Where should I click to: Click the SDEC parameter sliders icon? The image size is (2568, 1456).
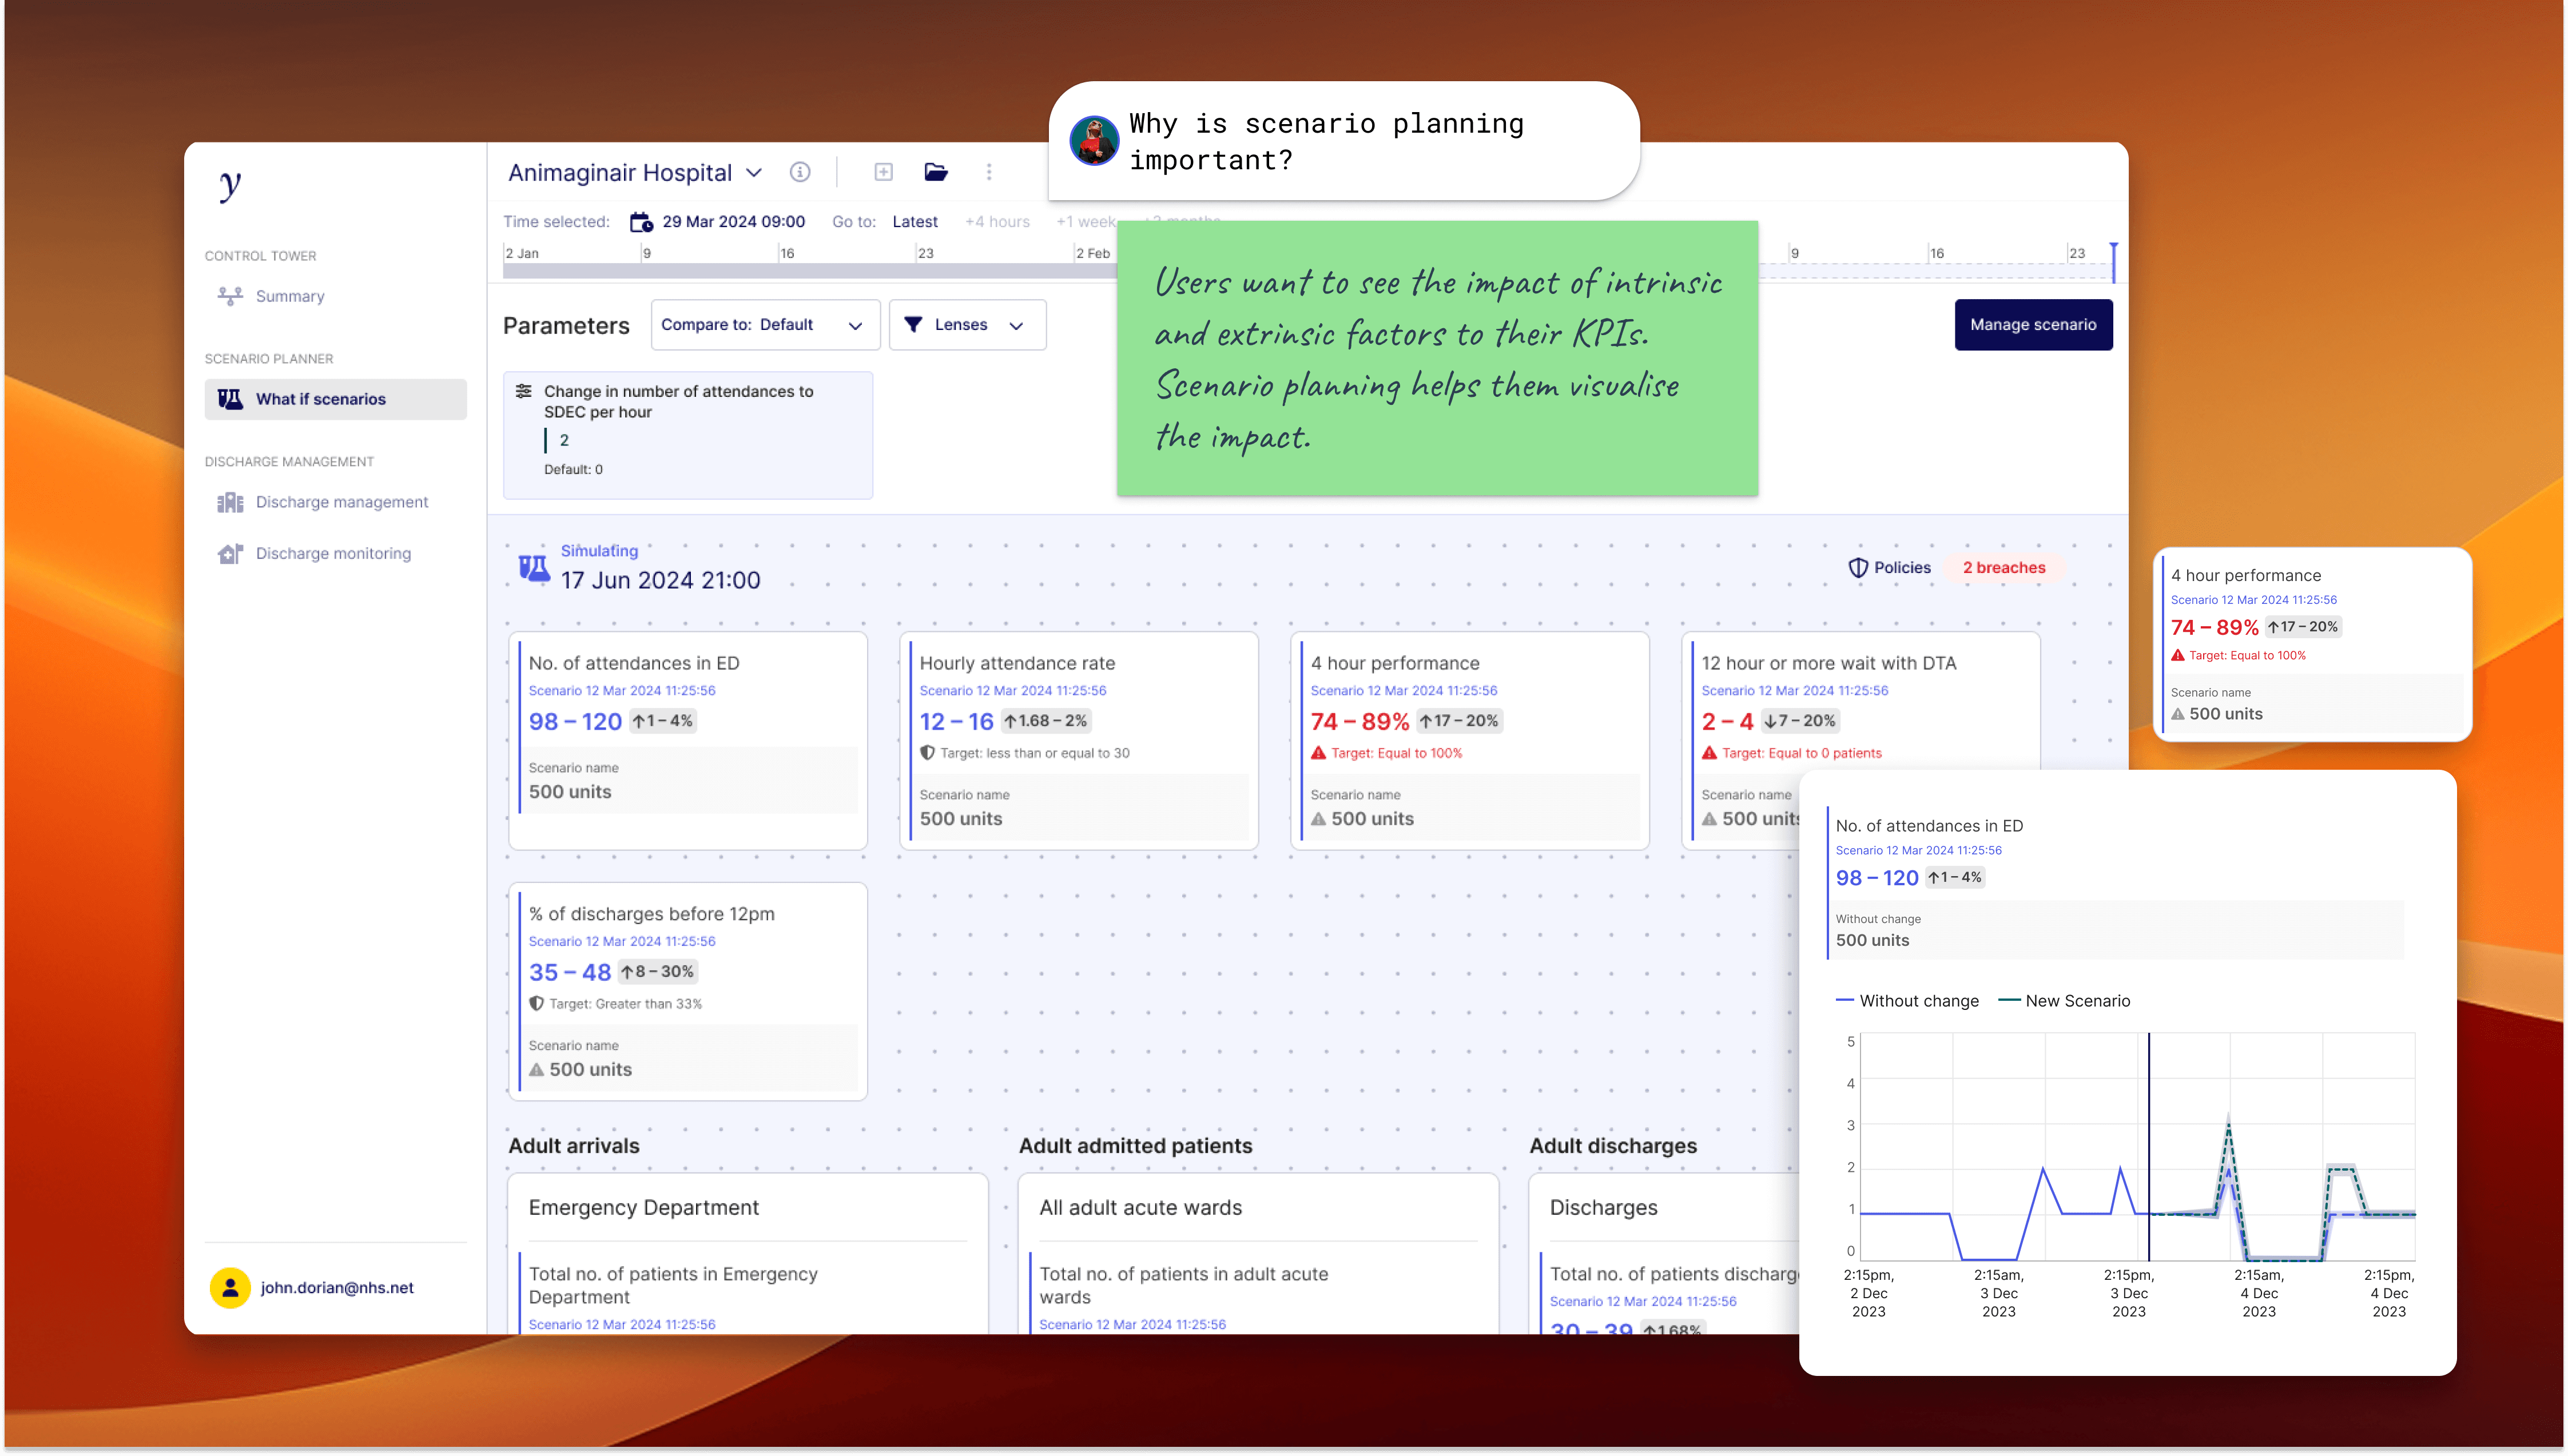(523, 391)
